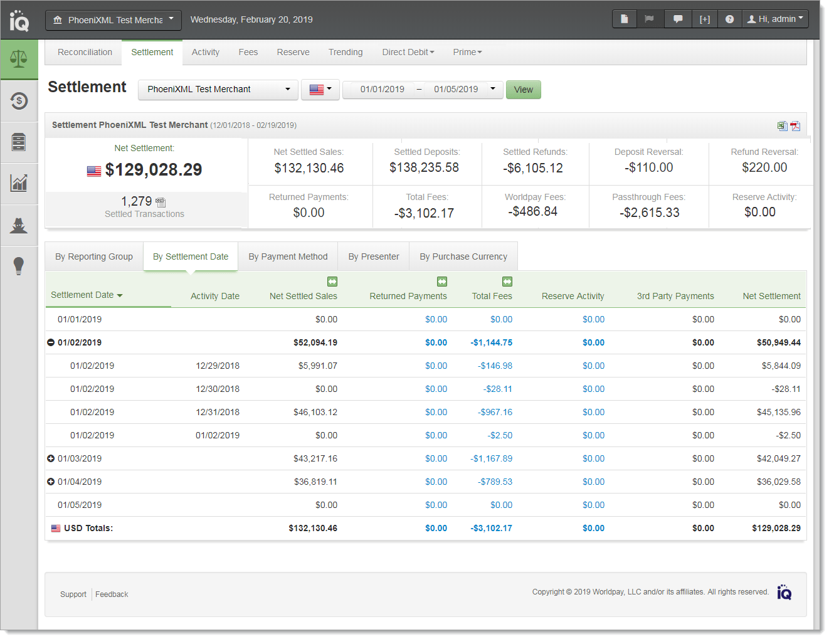Click the flag icon in header toolbar

tap(650, 19)
